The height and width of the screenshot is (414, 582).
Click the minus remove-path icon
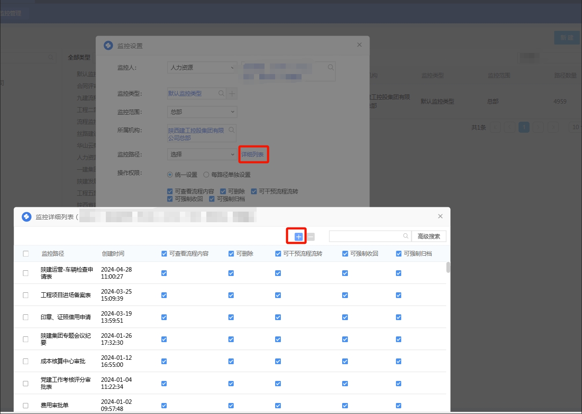point(311,237)
